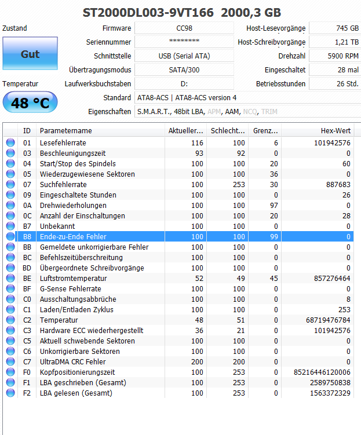Click the status orb for Unkorrigierbare Sektoren

coord(10,351)
